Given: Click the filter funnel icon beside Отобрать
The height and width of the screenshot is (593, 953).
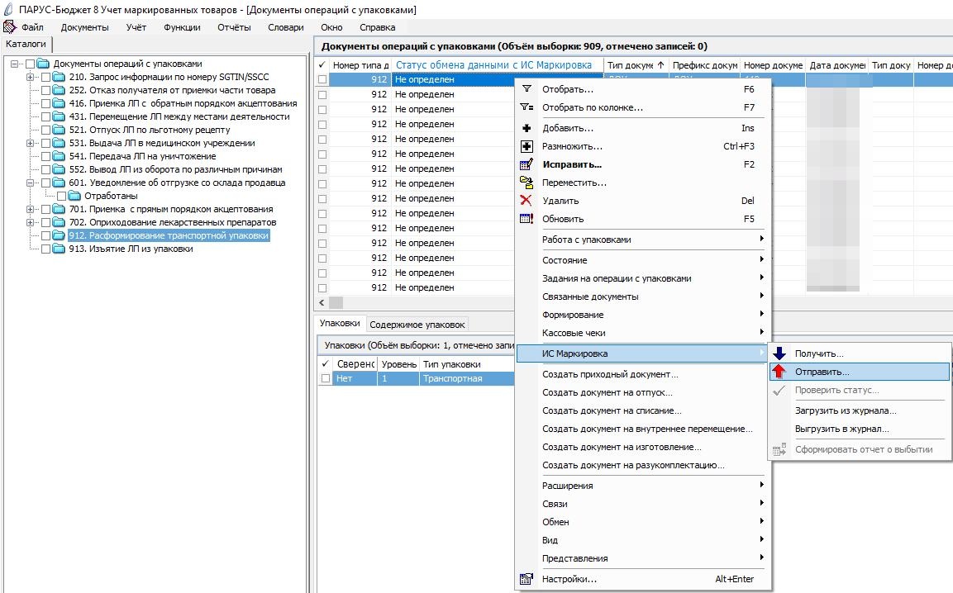Looking at the screenshot, I should click(x=527, y=89).
